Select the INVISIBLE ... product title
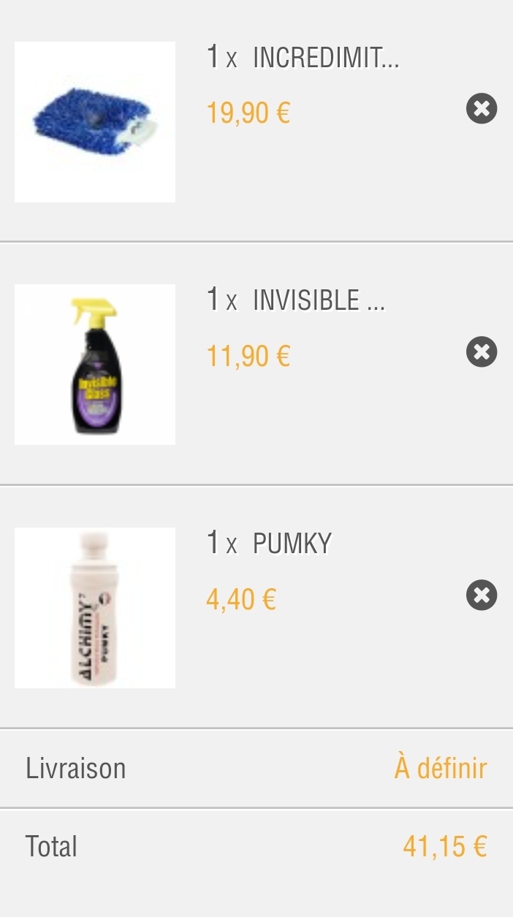Viewport: 513px width, 917px height. (x=319, y=300)
